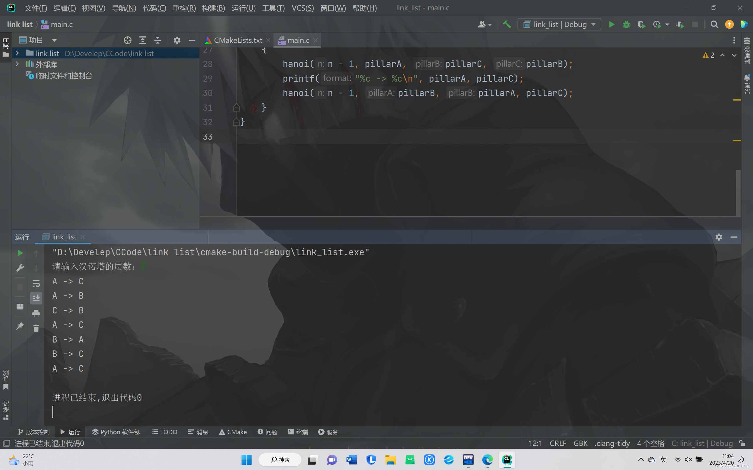The height and width of the screenshot is (470, 753).
Task: Switch to CMakeLists.txt editor tab
Action: pyautogui.click(x=238, y=41)
